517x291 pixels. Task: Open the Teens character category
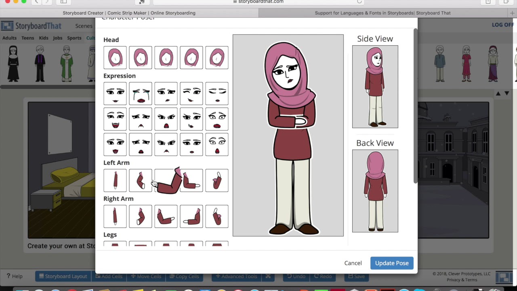point(27,38)
